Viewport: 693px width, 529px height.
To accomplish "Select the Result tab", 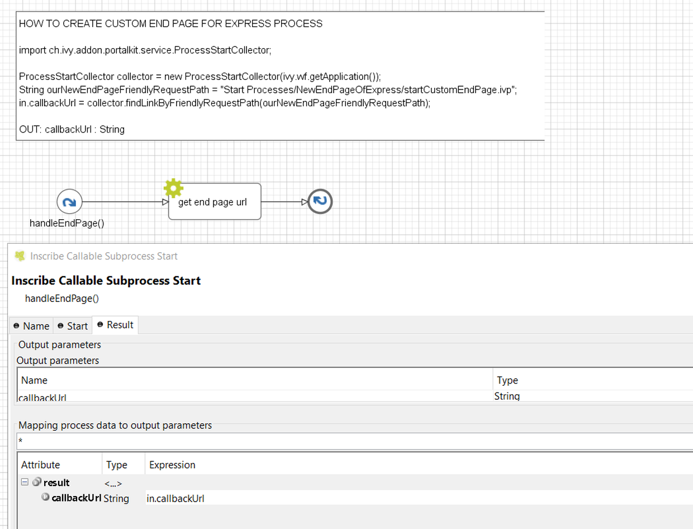I will coord(115,325).
